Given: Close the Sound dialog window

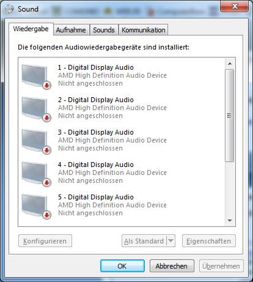Looking at the screenshot, I should (x=235, y=6).
